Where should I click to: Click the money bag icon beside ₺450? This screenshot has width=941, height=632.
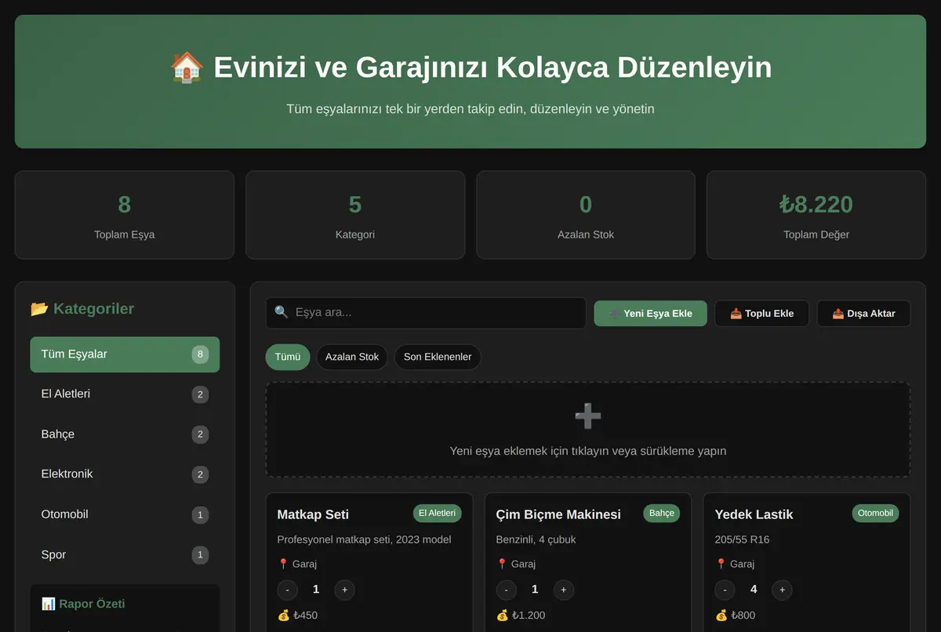[x=284, y=616]
